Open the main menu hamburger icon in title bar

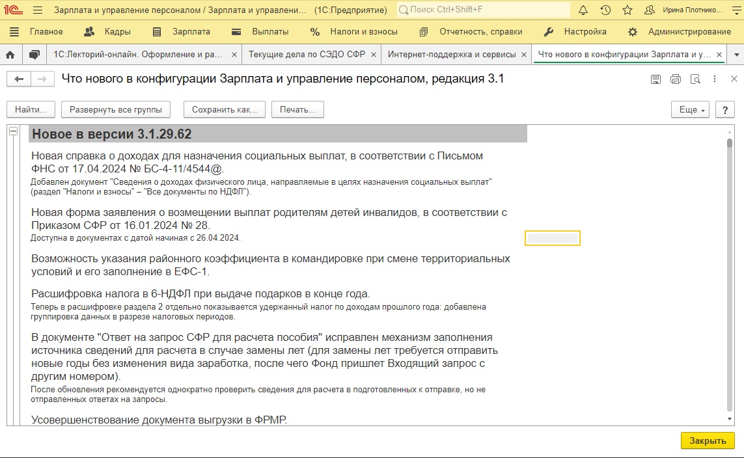coord(38,10)
